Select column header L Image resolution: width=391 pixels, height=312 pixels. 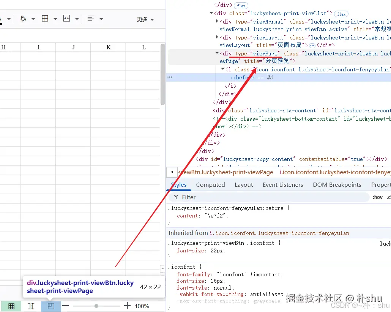143,47
